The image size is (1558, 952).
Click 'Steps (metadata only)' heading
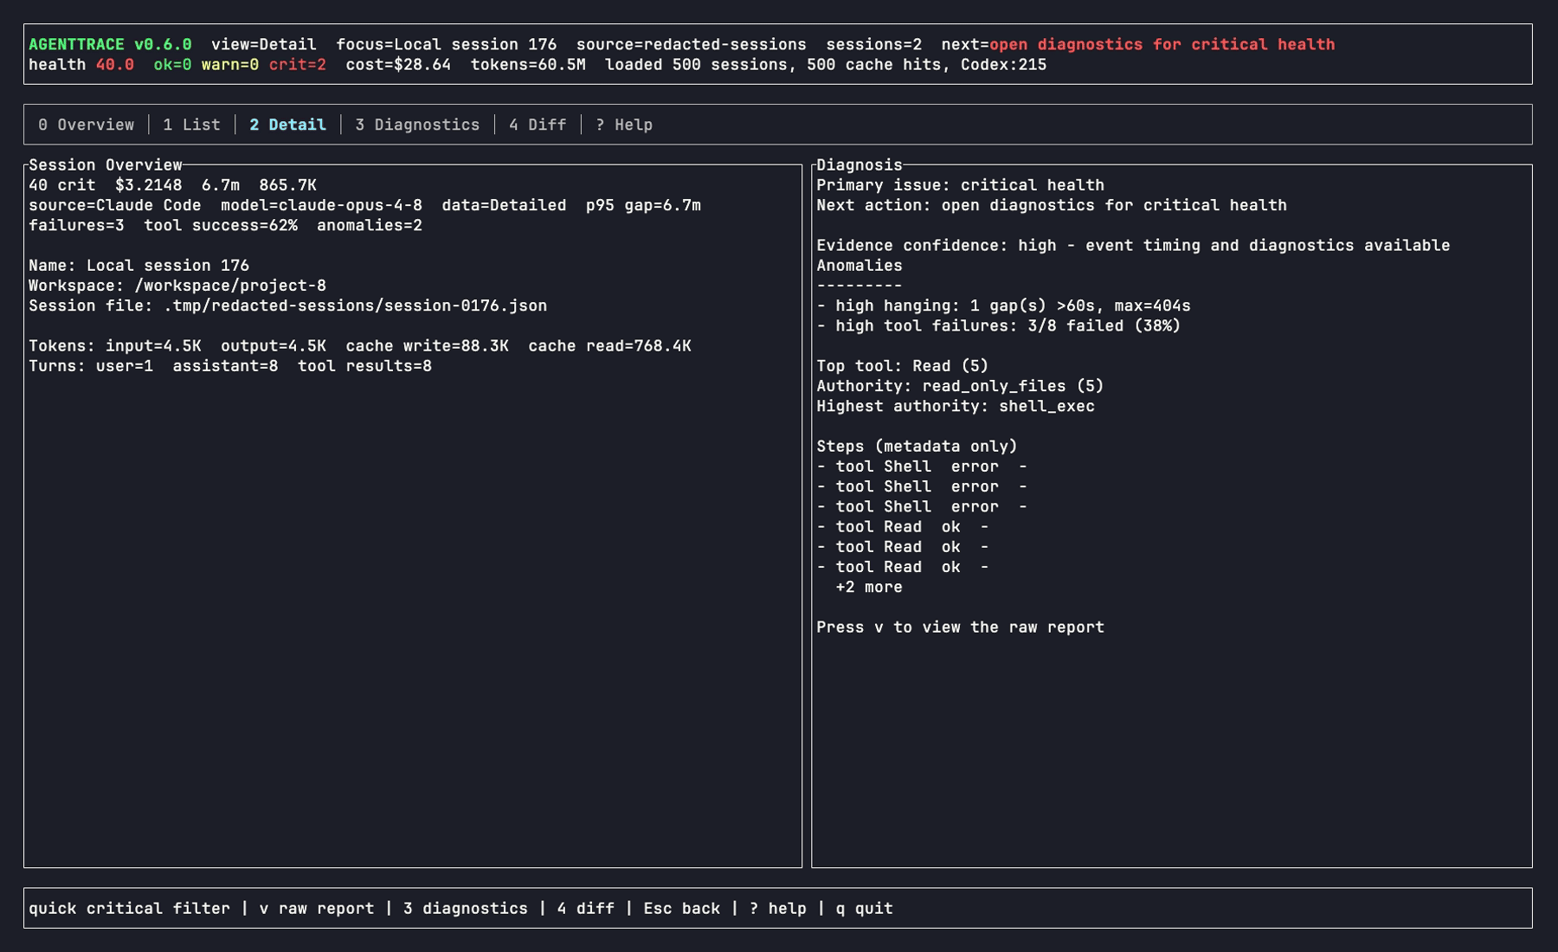917,447
